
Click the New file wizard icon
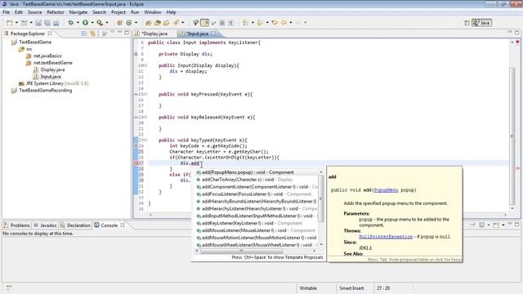[10, 23]
